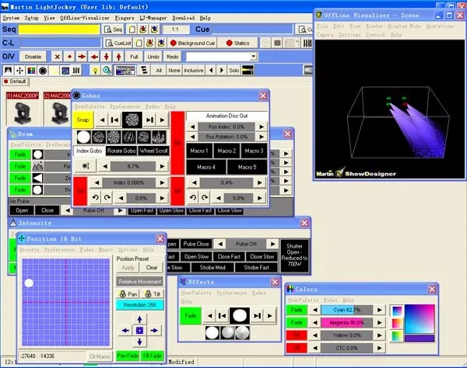Click the Statics button
Viewport: 467px width, 368px height.
click(x=237, y=43)
